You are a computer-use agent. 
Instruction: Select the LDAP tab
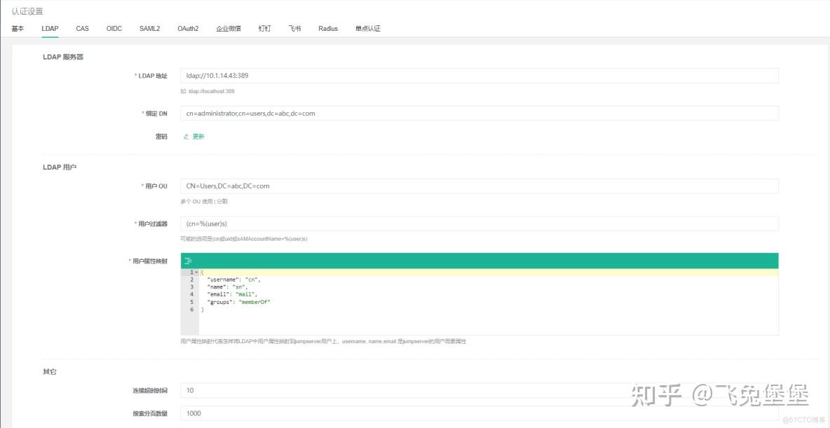click(50, 29)
